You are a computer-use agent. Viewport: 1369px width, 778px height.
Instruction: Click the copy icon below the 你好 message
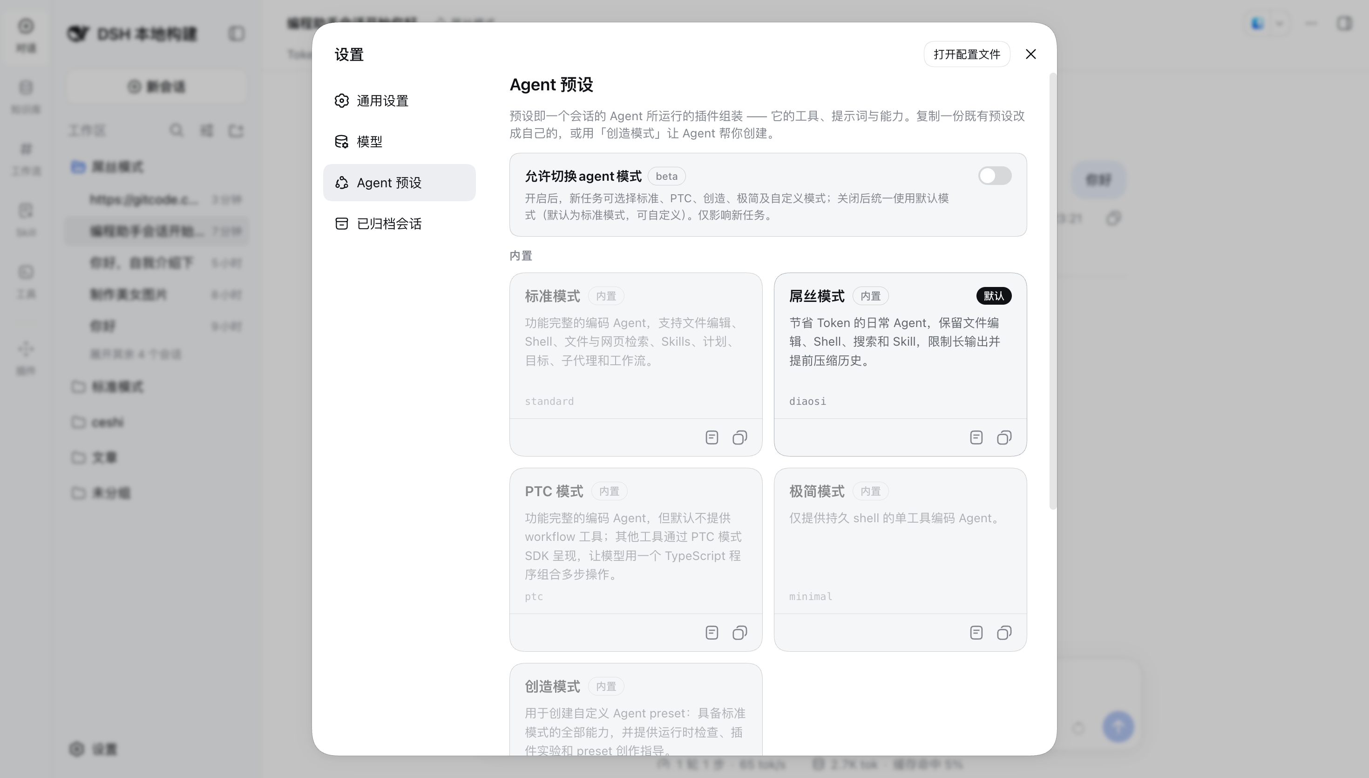1113,218
